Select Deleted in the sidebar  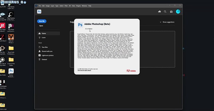44,60
